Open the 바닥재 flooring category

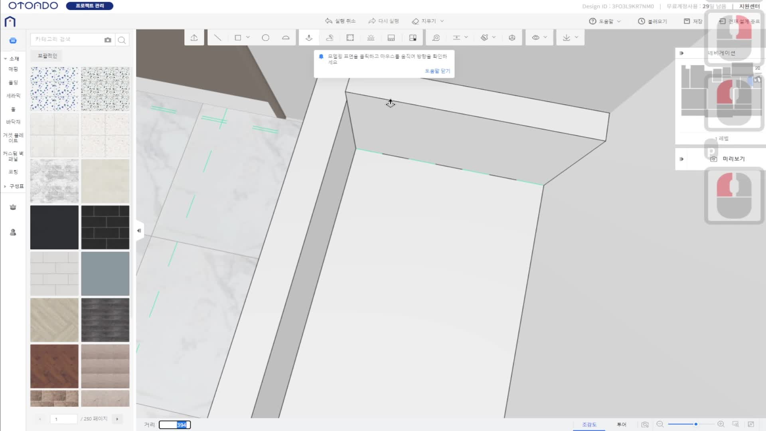[x=13, y=122]
